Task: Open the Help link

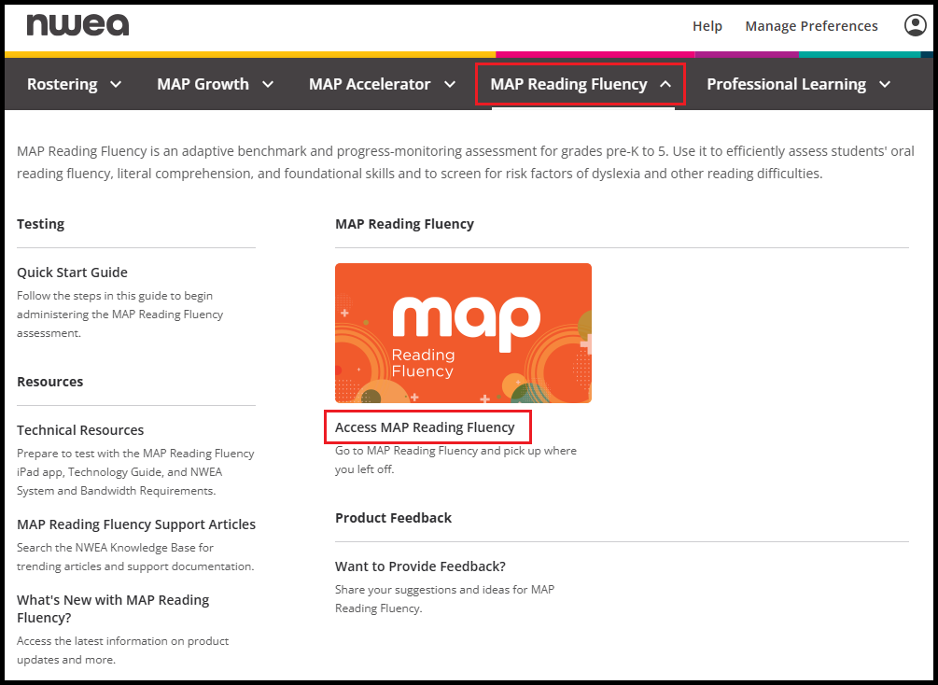Action: point(707,26)
